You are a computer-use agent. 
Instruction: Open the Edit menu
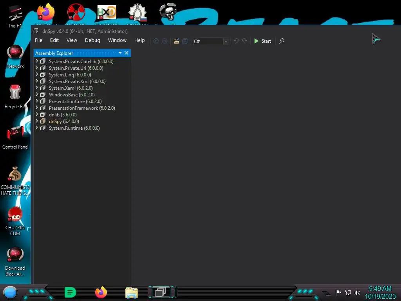(x=54, y=40)
